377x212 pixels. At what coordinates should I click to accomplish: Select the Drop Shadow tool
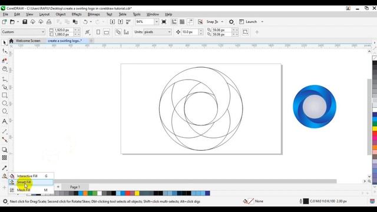(x=4, y=150)
